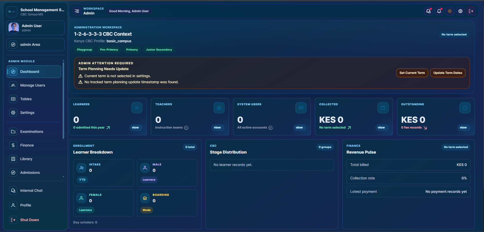Click the 0 fee records text
Screen dimensions: 484x232
[411, 128]
